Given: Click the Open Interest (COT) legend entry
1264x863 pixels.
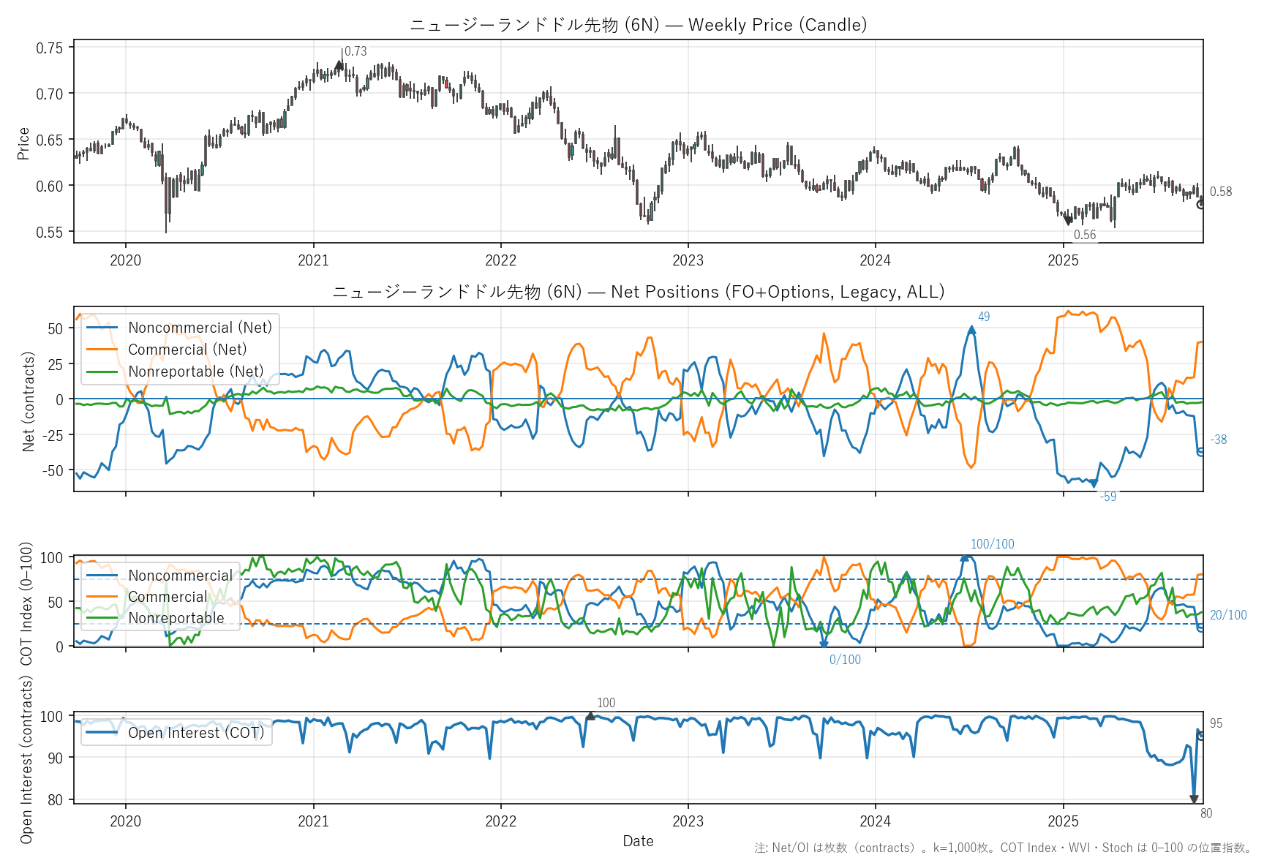Looking at the screenshot, I should point(195,733).
